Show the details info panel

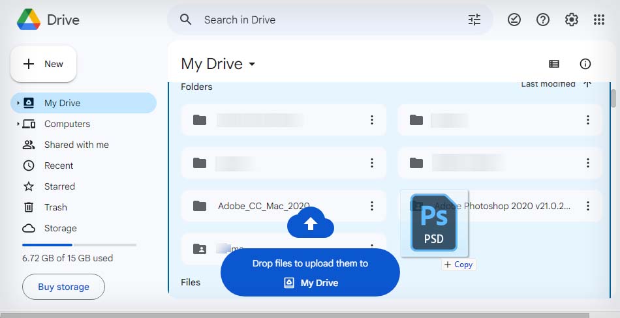click(585, 64)
